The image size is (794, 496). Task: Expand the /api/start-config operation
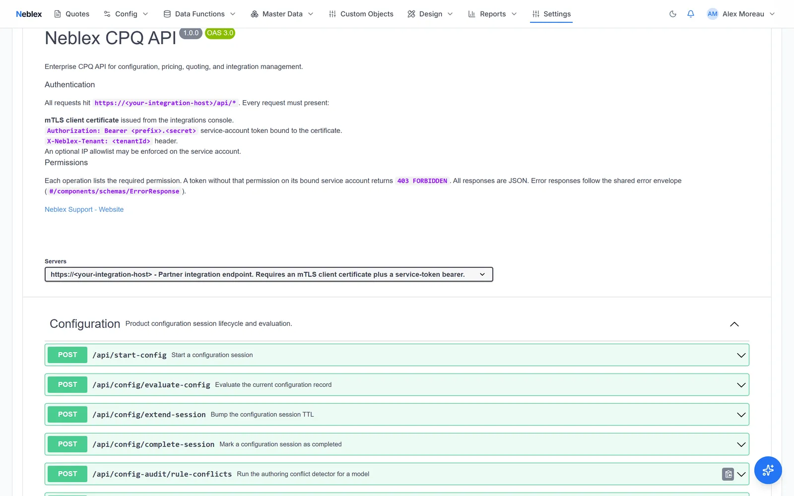coord(741,355)
